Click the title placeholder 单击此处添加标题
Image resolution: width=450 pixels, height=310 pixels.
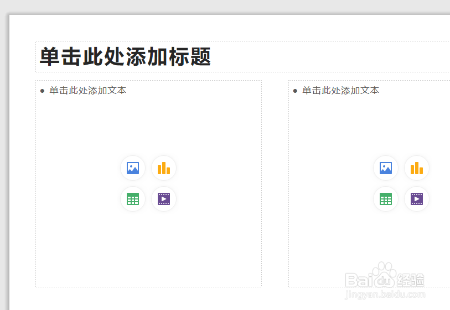pyautogui.click(x=125, y=57)
